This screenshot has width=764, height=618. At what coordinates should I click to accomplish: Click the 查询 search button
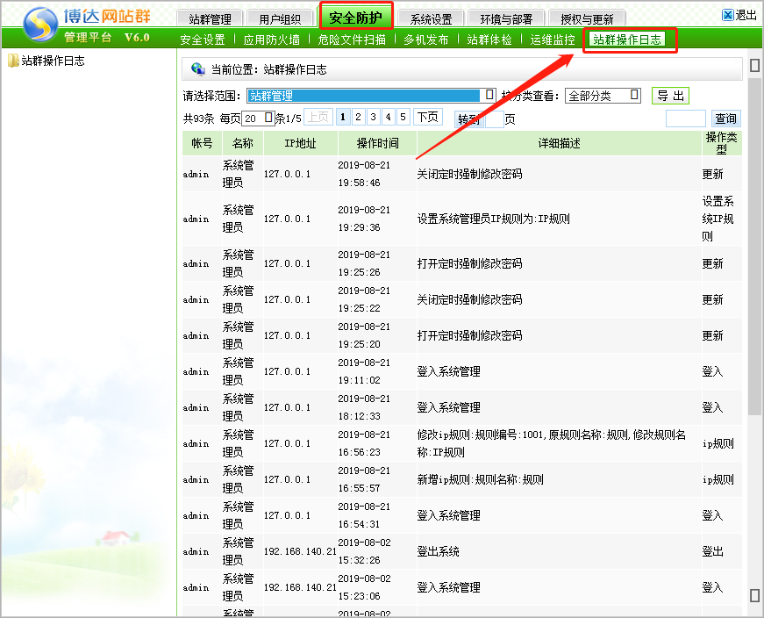point(725,119)
